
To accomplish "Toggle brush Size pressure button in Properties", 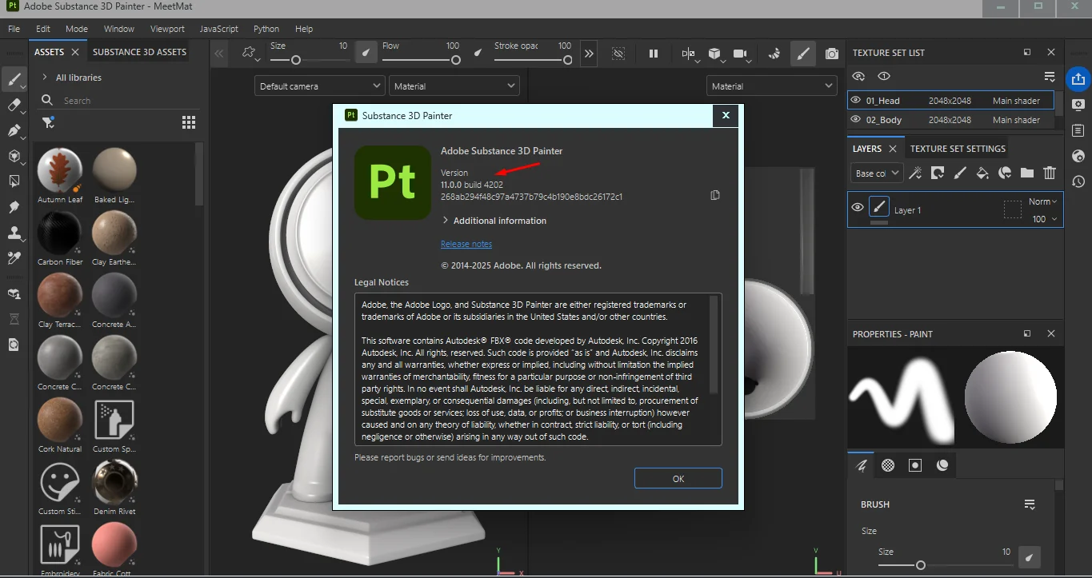I will 1030,556.
